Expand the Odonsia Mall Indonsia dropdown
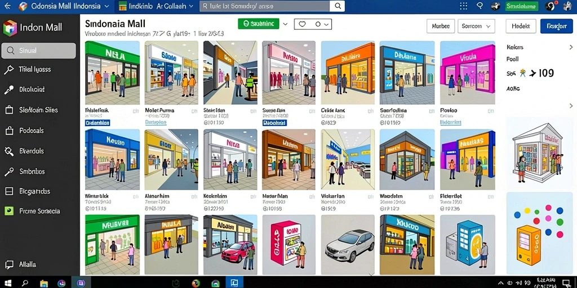The height and width of the screenshot is (288, 577). (x=106, y=6)
